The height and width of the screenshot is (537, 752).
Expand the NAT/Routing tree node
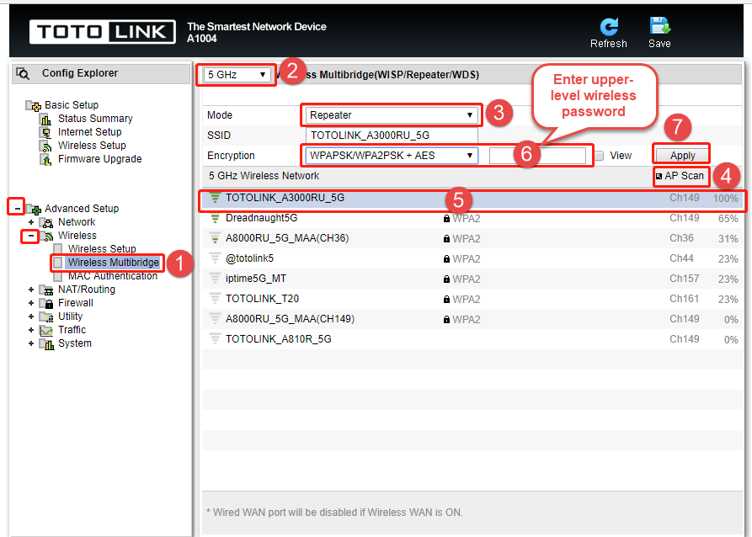31,290
